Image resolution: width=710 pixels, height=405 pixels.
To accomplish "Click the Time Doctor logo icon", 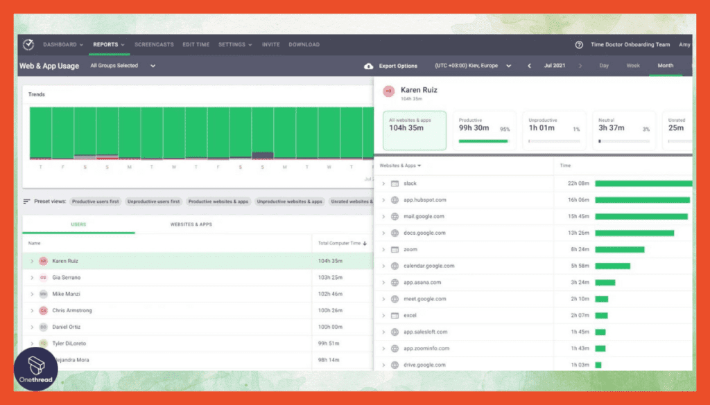I will (x=28, y=44).
